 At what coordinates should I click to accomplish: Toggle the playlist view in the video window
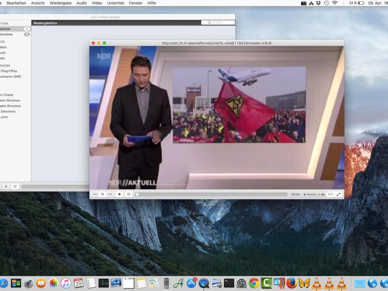[x=128, y=194]
